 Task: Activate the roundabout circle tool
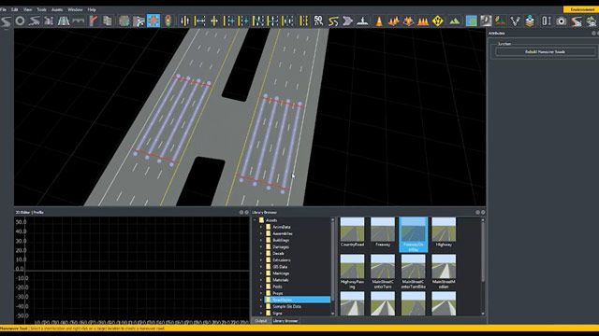[20, 21]
